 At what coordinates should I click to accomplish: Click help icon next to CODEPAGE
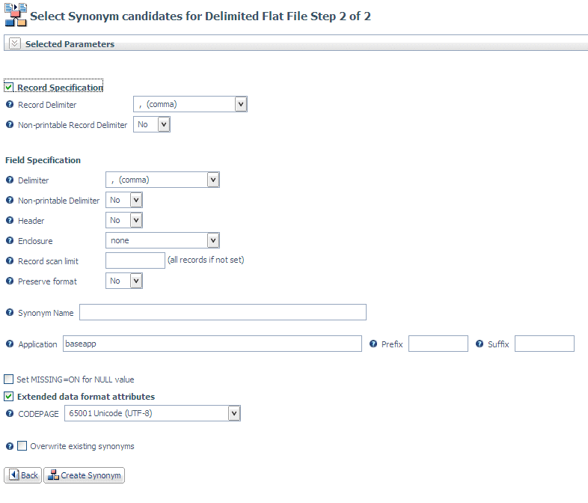10,413
